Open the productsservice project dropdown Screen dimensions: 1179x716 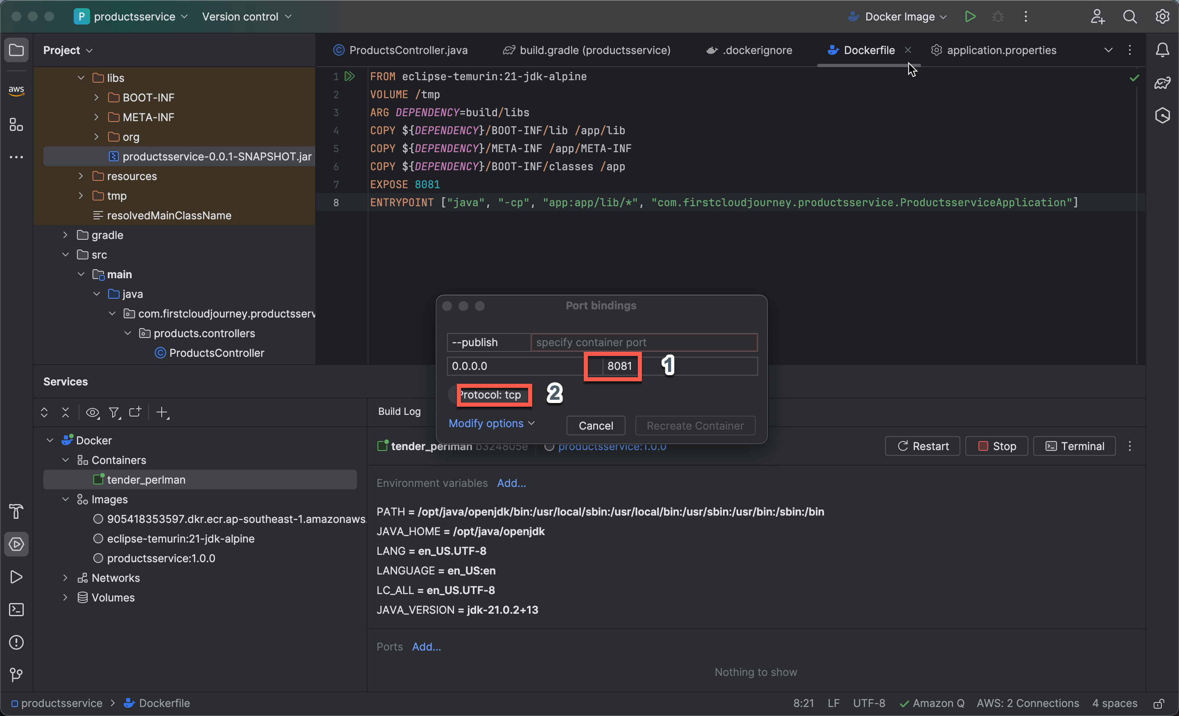coord(131,17)
